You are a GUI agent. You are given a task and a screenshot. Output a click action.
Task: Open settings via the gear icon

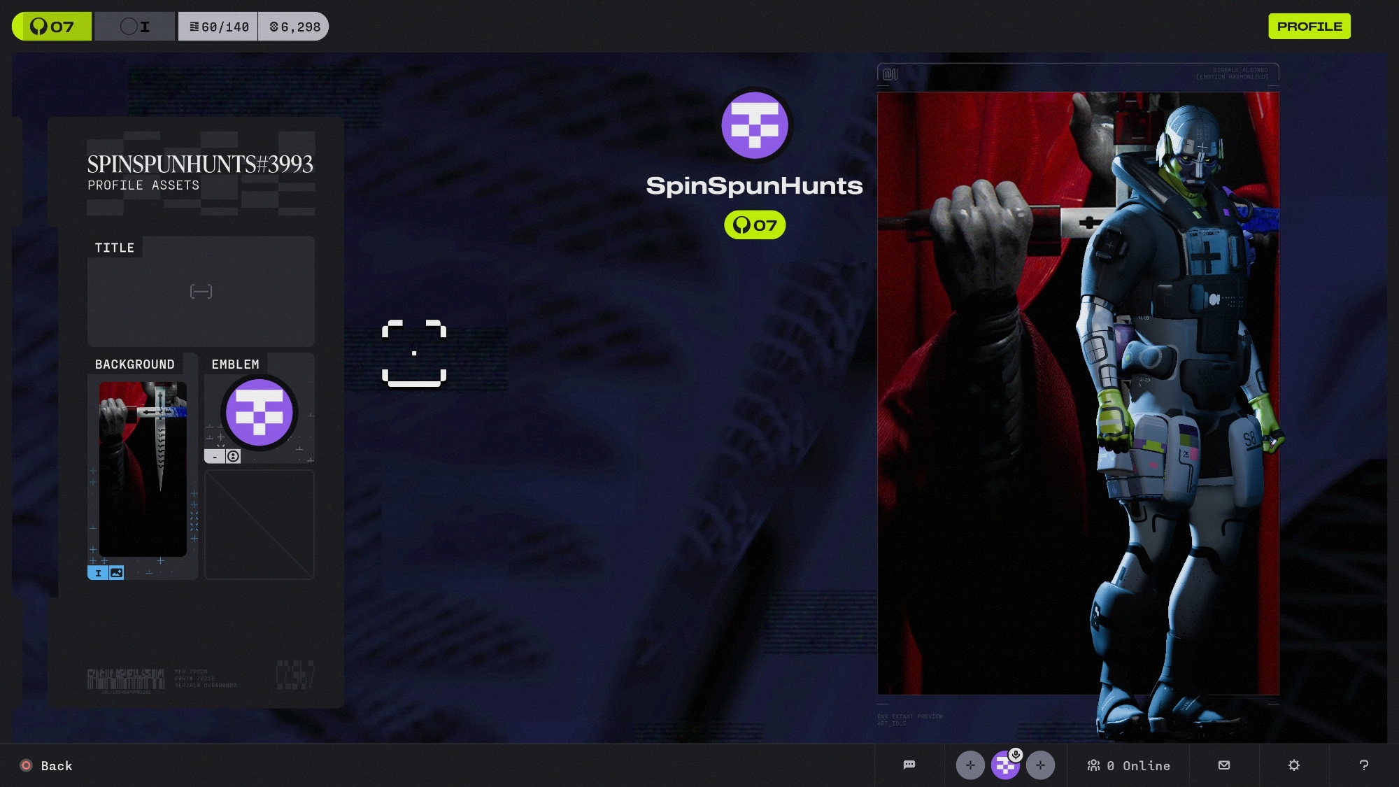tap(1293, 765)
